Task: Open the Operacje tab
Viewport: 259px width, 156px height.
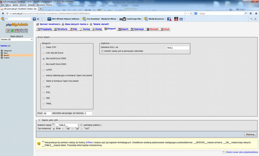Action: [137, 29]
